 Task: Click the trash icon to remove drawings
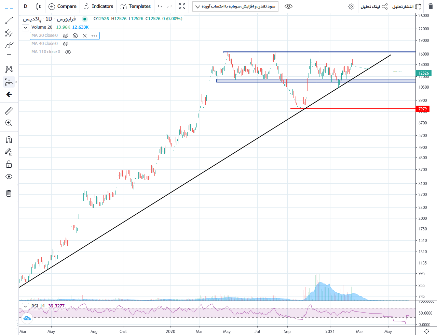[x=9, y=194]
